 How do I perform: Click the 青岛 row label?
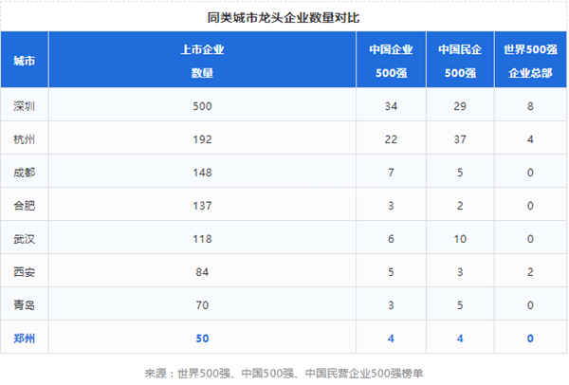[25, 304]
